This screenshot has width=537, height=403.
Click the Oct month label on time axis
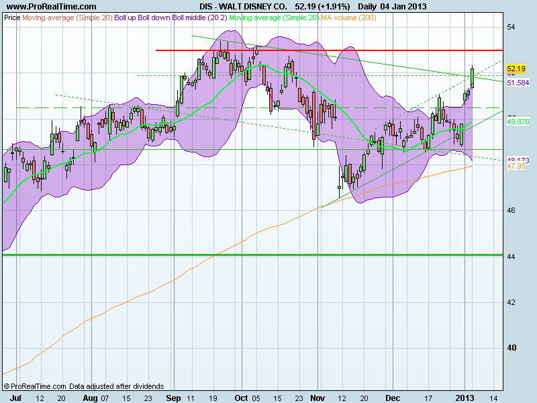click(x=241, y=398)
